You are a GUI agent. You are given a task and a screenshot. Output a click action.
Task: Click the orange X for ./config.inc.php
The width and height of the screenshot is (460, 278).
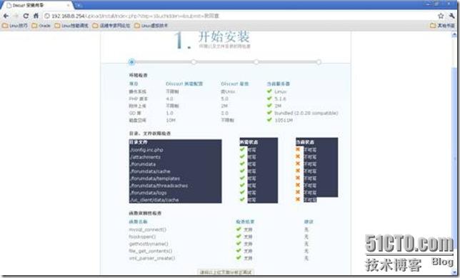coord(298,149)
